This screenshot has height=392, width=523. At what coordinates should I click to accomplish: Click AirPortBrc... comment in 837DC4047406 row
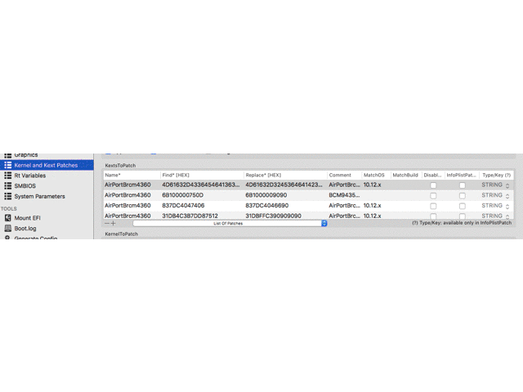[x=344, y=205]
